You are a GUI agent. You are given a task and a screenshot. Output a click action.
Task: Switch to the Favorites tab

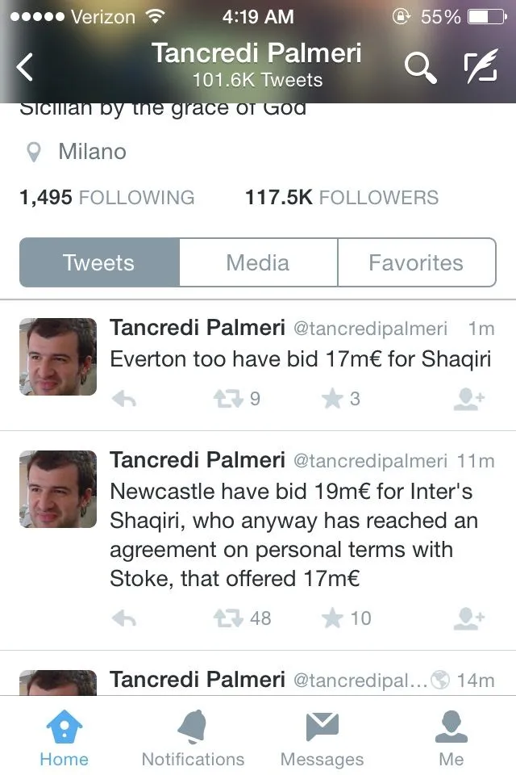(x=416, y=262)
